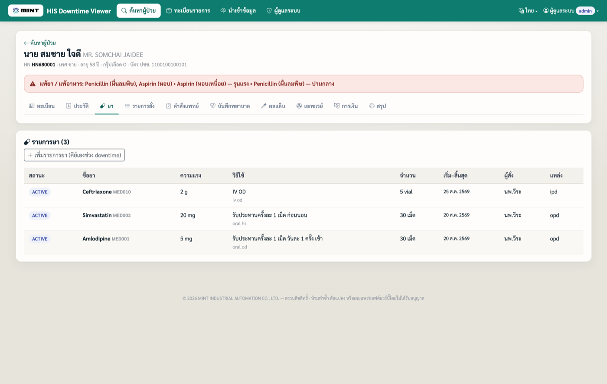The width and height of the screenshot is (607, 384).
Task: Switch to the การเงิน tab
Action: pyautogui.click(x=346, y=106)
